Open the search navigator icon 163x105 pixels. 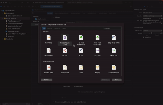click(11, 6)
